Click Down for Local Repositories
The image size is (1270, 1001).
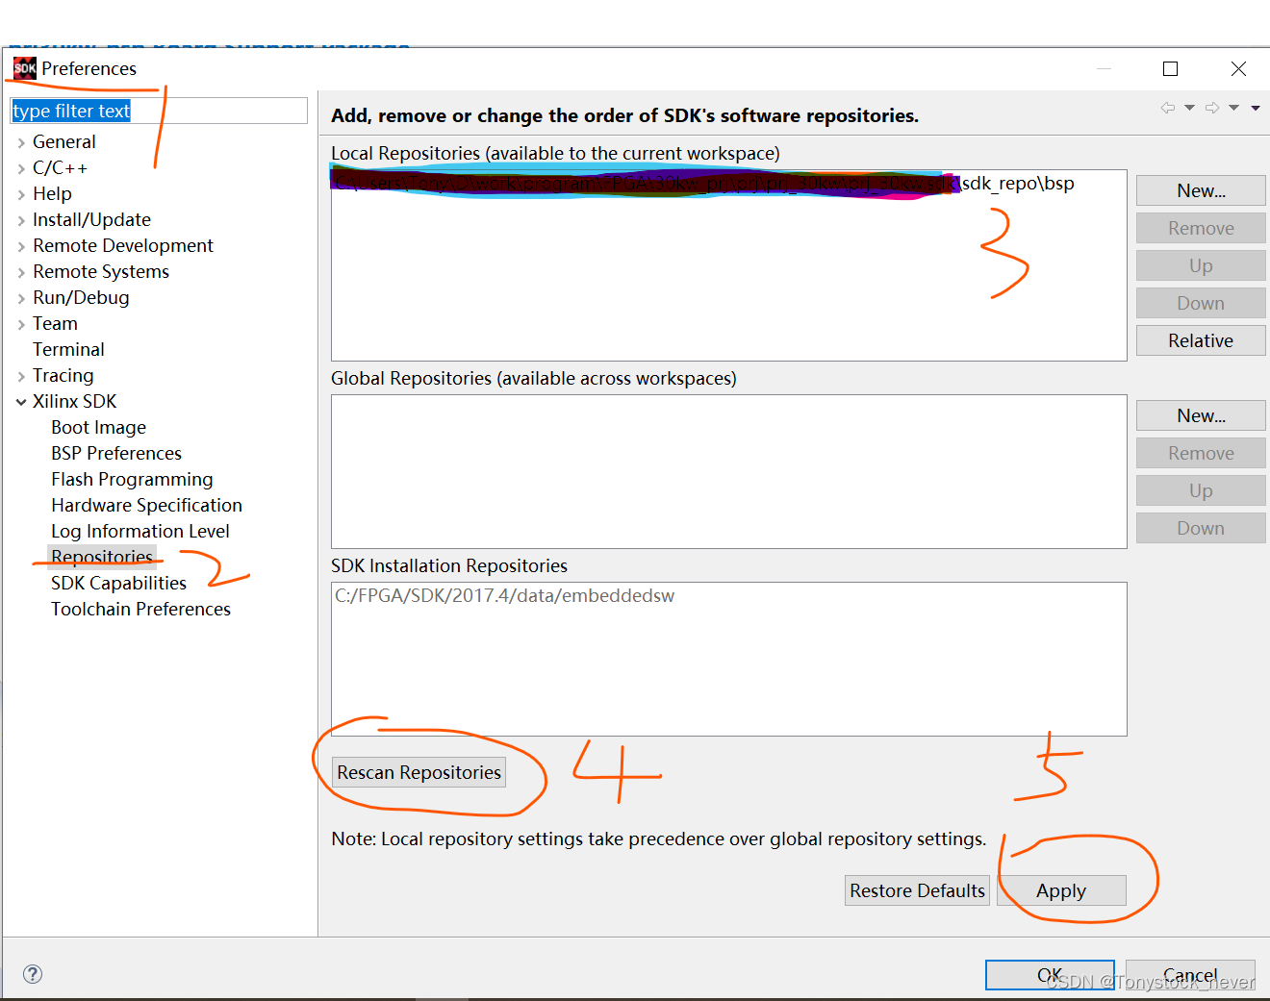[1201, 303]
